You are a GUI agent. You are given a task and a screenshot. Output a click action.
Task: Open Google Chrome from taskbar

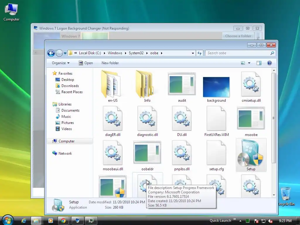pyautogui.click(x=63, y=221)
